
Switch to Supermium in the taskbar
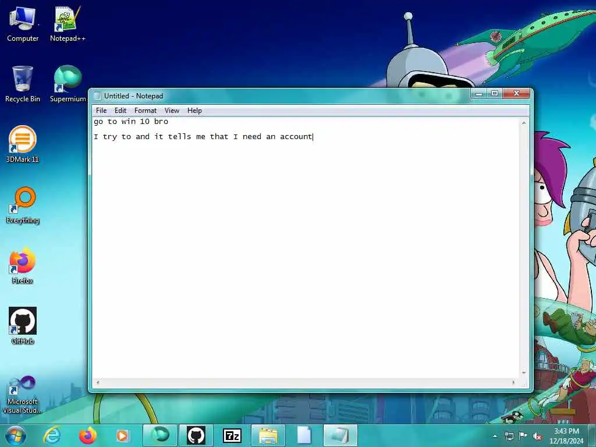coord(160,435)
